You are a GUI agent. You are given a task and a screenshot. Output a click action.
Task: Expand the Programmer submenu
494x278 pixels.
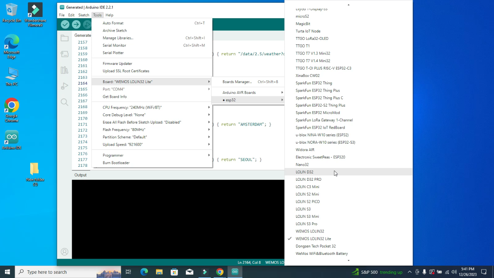pos(152,155)
